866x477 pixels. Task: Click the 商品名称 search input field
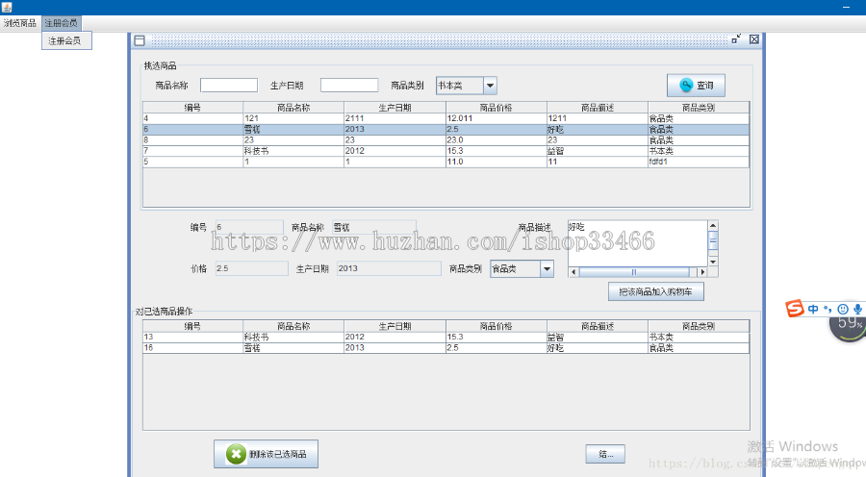tap(229, 85)
